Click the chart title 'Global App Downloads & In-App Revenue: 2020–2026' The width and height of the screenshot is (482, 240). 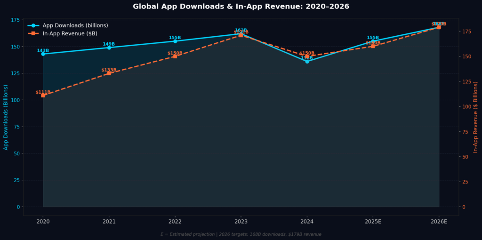tap(241, 7)
